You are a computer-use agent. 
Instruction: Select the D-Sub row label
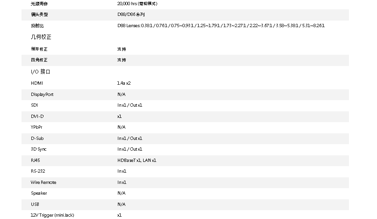click(37, 139)
